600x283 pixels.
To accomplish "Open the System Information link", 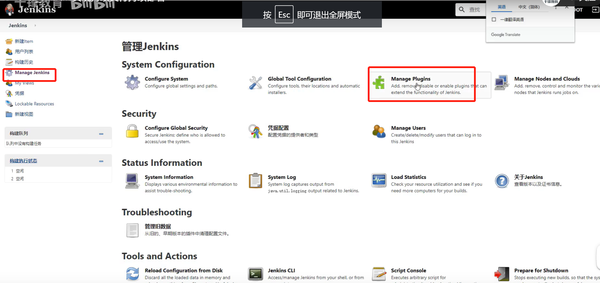I will click(169, 177).
